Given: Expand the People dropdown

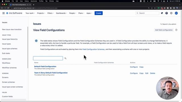Looking at the screenshot, I should (x=73, y=13).
